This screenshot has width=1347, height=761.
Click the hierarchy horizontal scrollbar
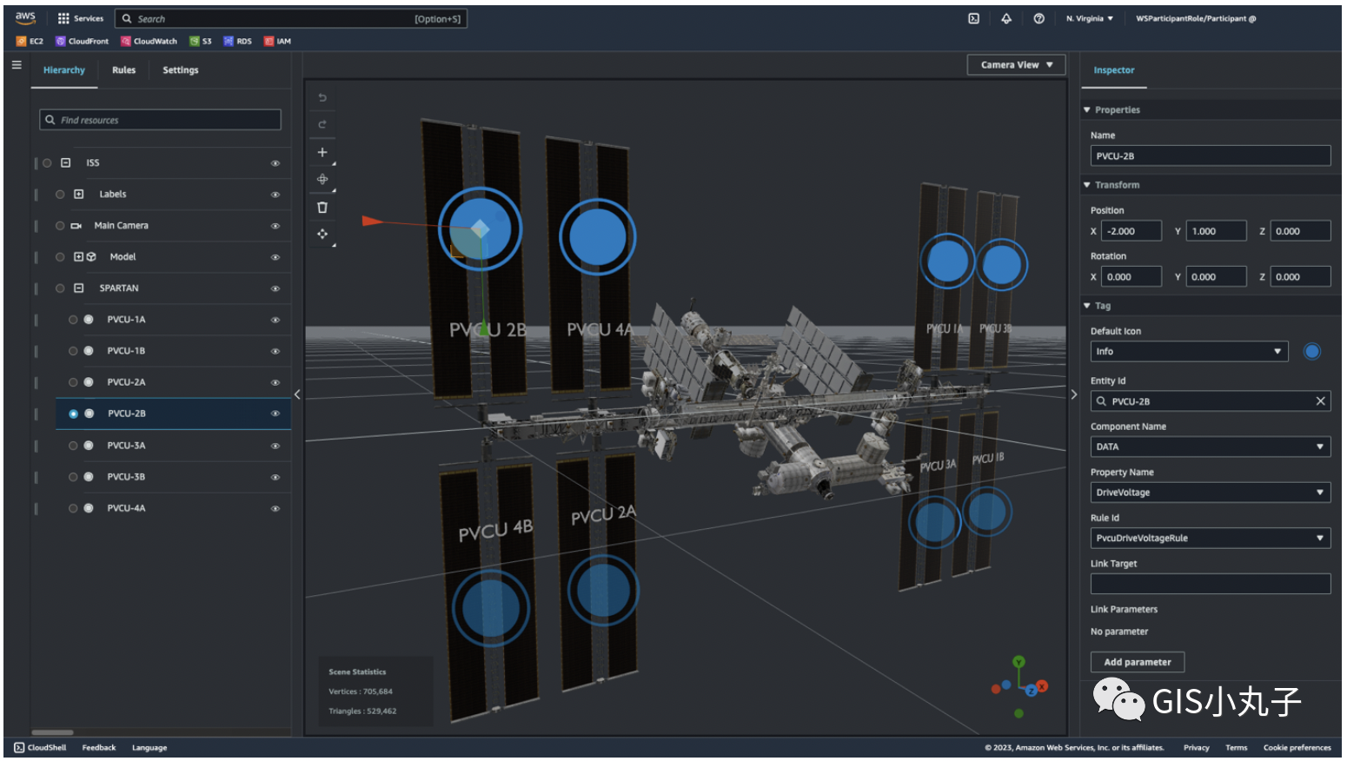[53, 732]
